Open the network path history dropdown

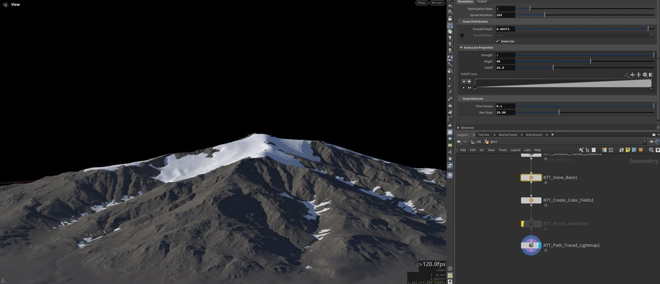[645, 141]
